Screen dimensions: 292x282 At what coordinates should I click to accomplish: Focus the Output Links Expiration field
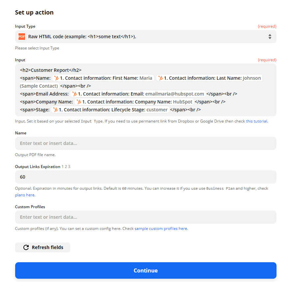click(146, 177)
